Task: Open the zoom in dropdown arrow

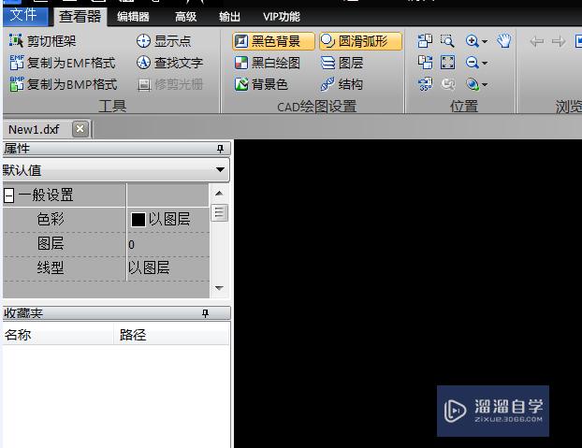Action: tap(485, 41)
